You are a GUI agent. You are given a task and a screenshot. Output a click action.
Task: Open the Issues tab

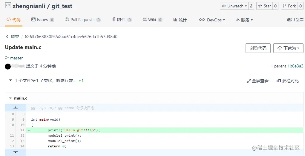tap(43, 20)
